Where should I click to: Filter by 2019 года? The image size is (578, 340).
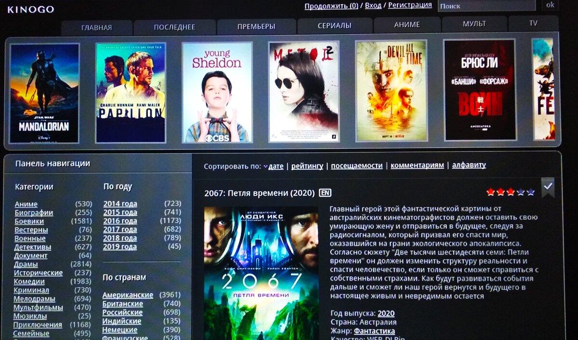click(120, 247)
